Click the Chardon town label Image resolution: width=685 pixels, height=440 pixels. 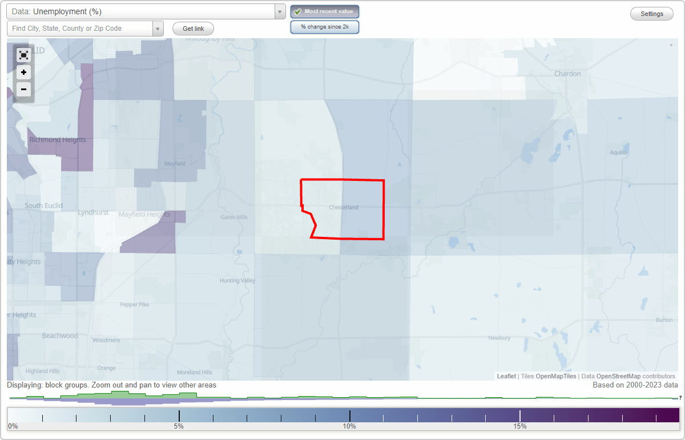(x=567, y=74)
